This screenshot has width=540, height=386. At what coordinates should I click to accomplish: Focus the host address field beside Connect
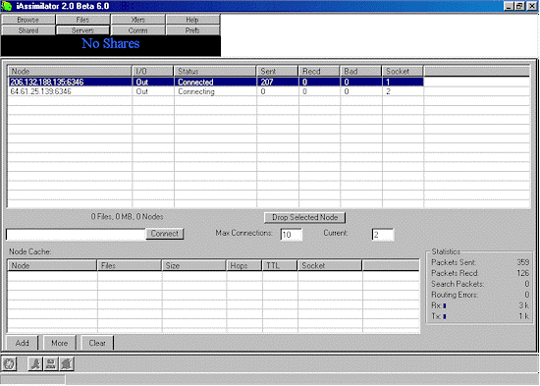[x=77, y=235]
